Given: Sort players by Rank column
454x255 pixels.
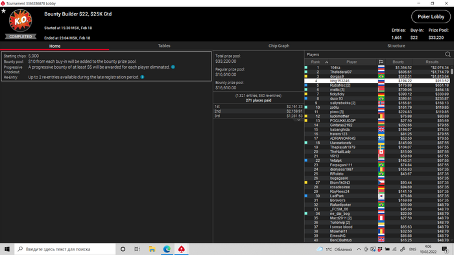Looking at the screenshot, I should (317, 62).
